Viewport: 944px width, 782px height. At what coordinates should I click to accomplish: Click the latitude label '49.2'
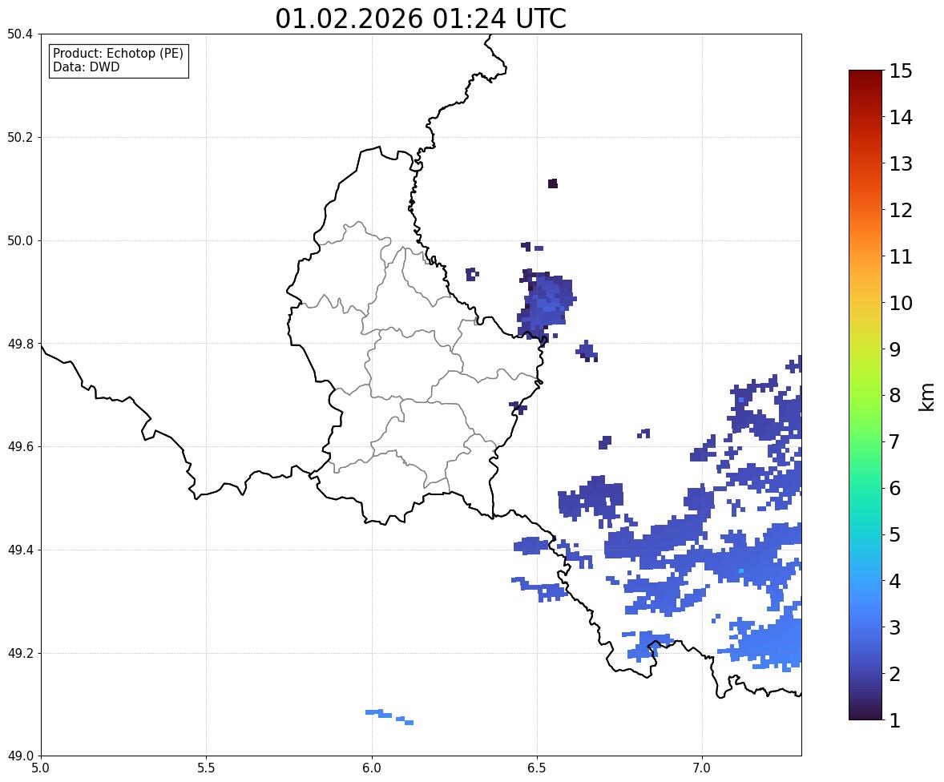pyautogui.click(x=20, y=653)
